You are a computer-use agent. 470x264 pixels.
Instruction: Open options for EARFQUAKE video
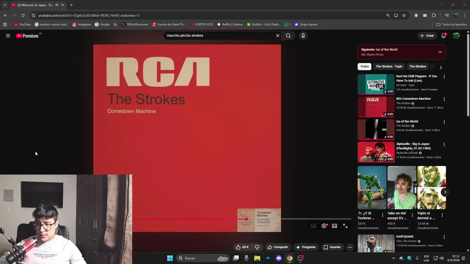pos(444,237)
